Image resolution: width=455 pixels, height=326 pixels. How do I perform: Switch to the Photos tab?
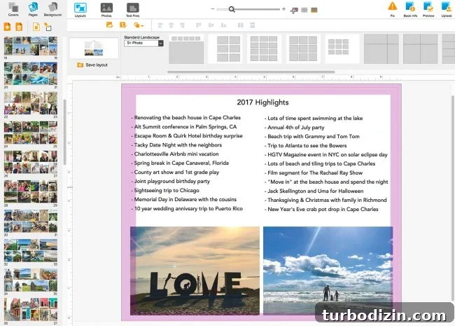click(106, 9)
